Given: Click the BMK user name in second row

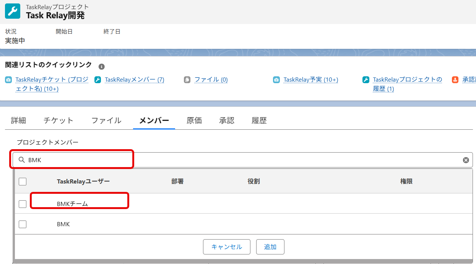Looking at the screenshot, I should click(x=63, y=224).
